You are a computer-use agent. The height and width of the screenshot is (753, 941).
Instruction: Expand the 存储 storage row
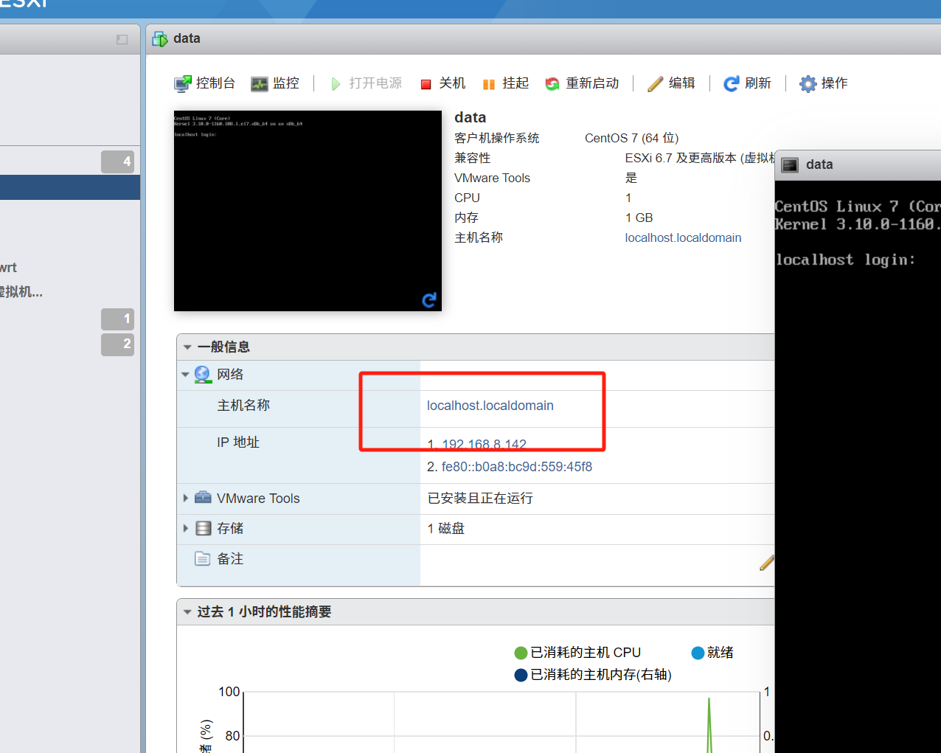[186, 529]
